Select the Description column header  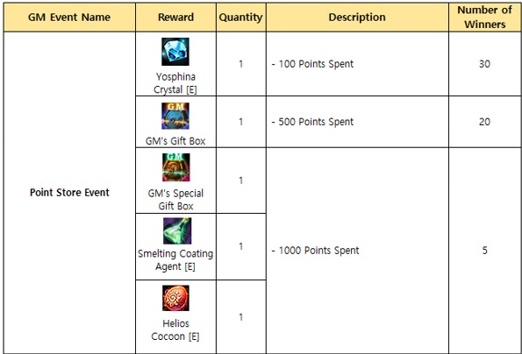click(357, 18)
